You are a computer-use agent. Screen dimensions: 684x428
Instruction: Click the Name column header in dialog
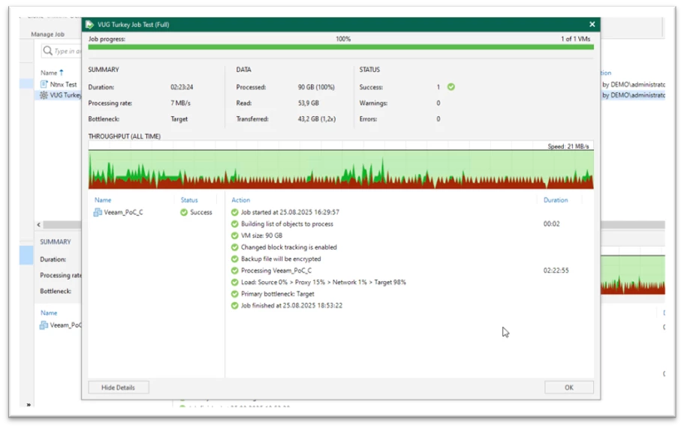(x=103, y=200)
